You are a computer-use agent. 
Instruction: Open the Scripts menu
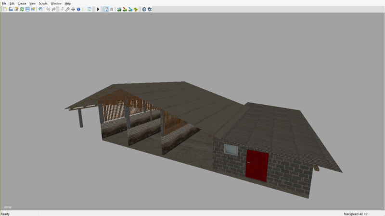coord(43,3)
